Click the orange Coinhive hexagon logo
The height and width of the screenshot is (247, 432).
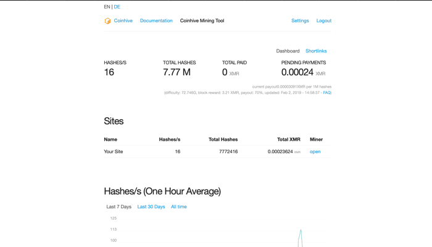pyautogui.click(x=107, y=21)
